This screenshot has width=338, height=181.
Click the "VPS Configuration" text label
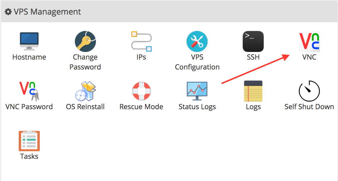(x=197, y=62)
